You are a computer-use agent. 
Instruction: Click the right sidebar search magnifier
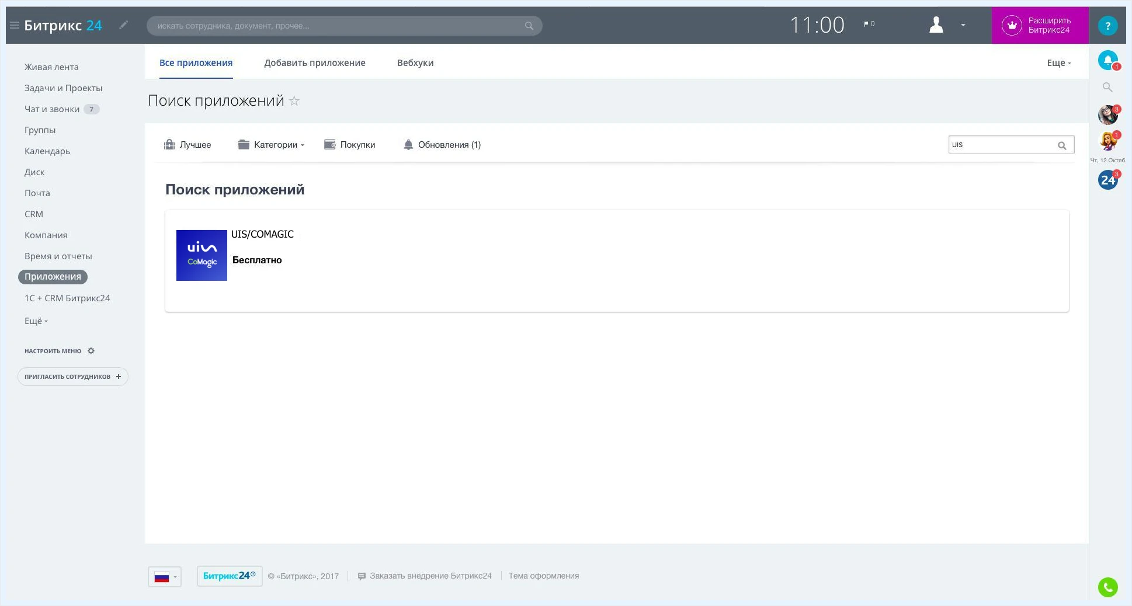coord(1107,87)
